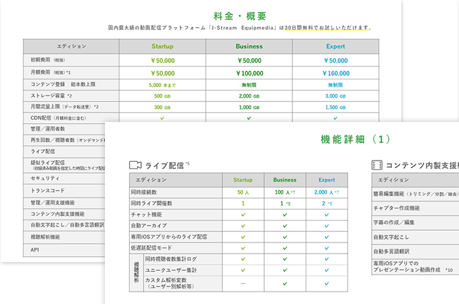Click the Expert ￥50,000 initial fee cell

(x=336, y=60)
